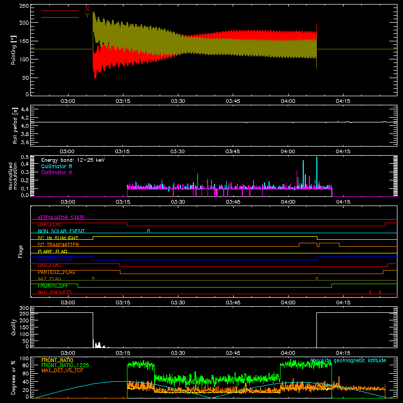Click the FRONT_RATIO legend entry
Screen dimensions: 403x403
click(x=57, y=360)
